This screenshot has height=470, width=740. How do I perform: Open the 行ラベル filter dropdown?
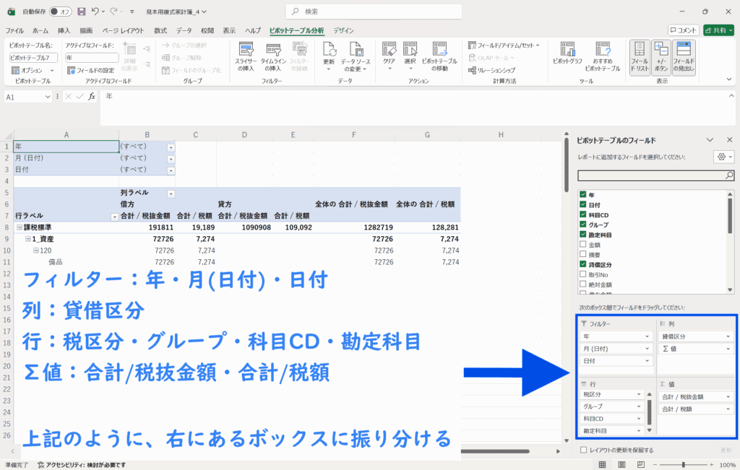click(114, 216)
